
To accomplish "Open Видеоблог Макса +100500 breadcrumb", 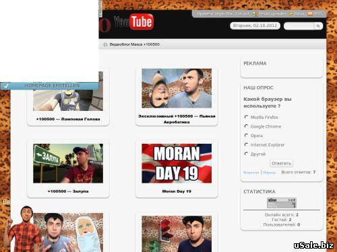I will click(135, 44).
